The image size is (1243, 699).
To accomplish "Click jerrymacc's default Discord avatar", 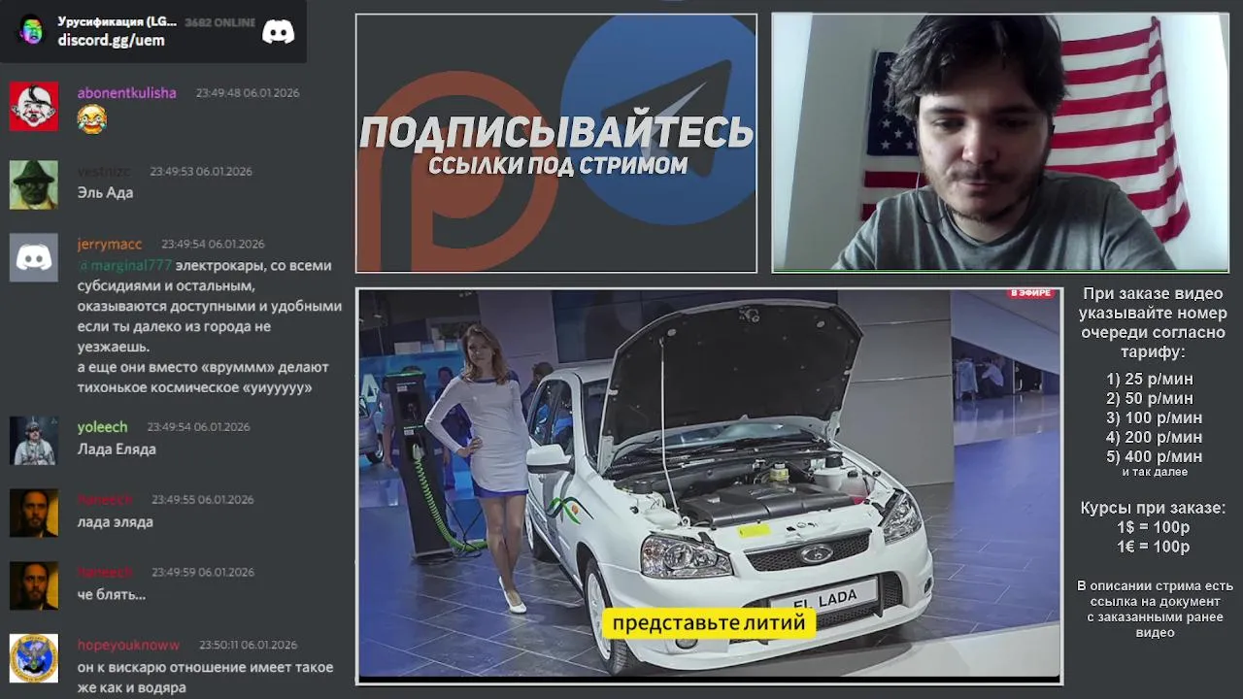I will [34, 257].
